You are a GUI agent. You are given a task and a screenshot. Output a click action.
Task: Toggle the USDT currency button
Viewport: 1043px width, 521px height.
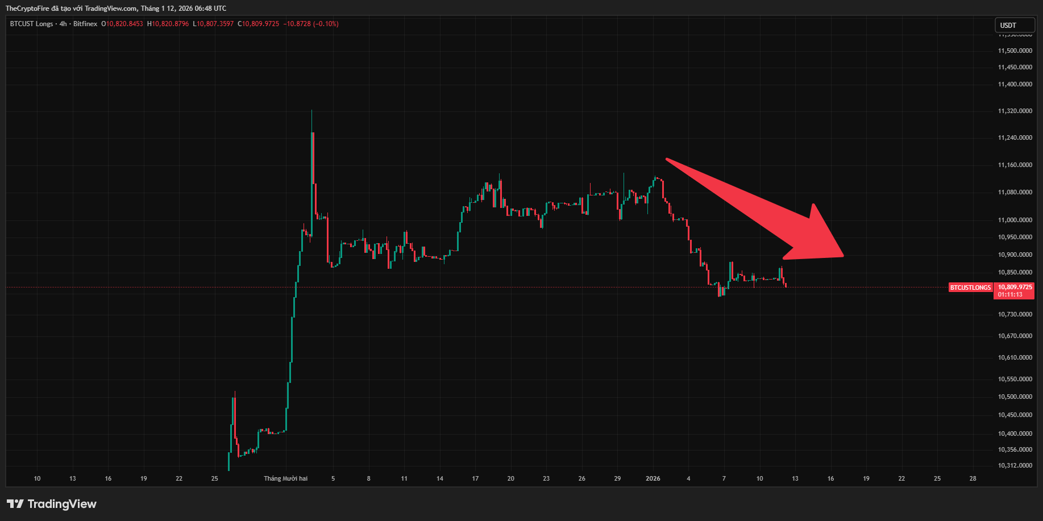click(x=1015, y=25)
